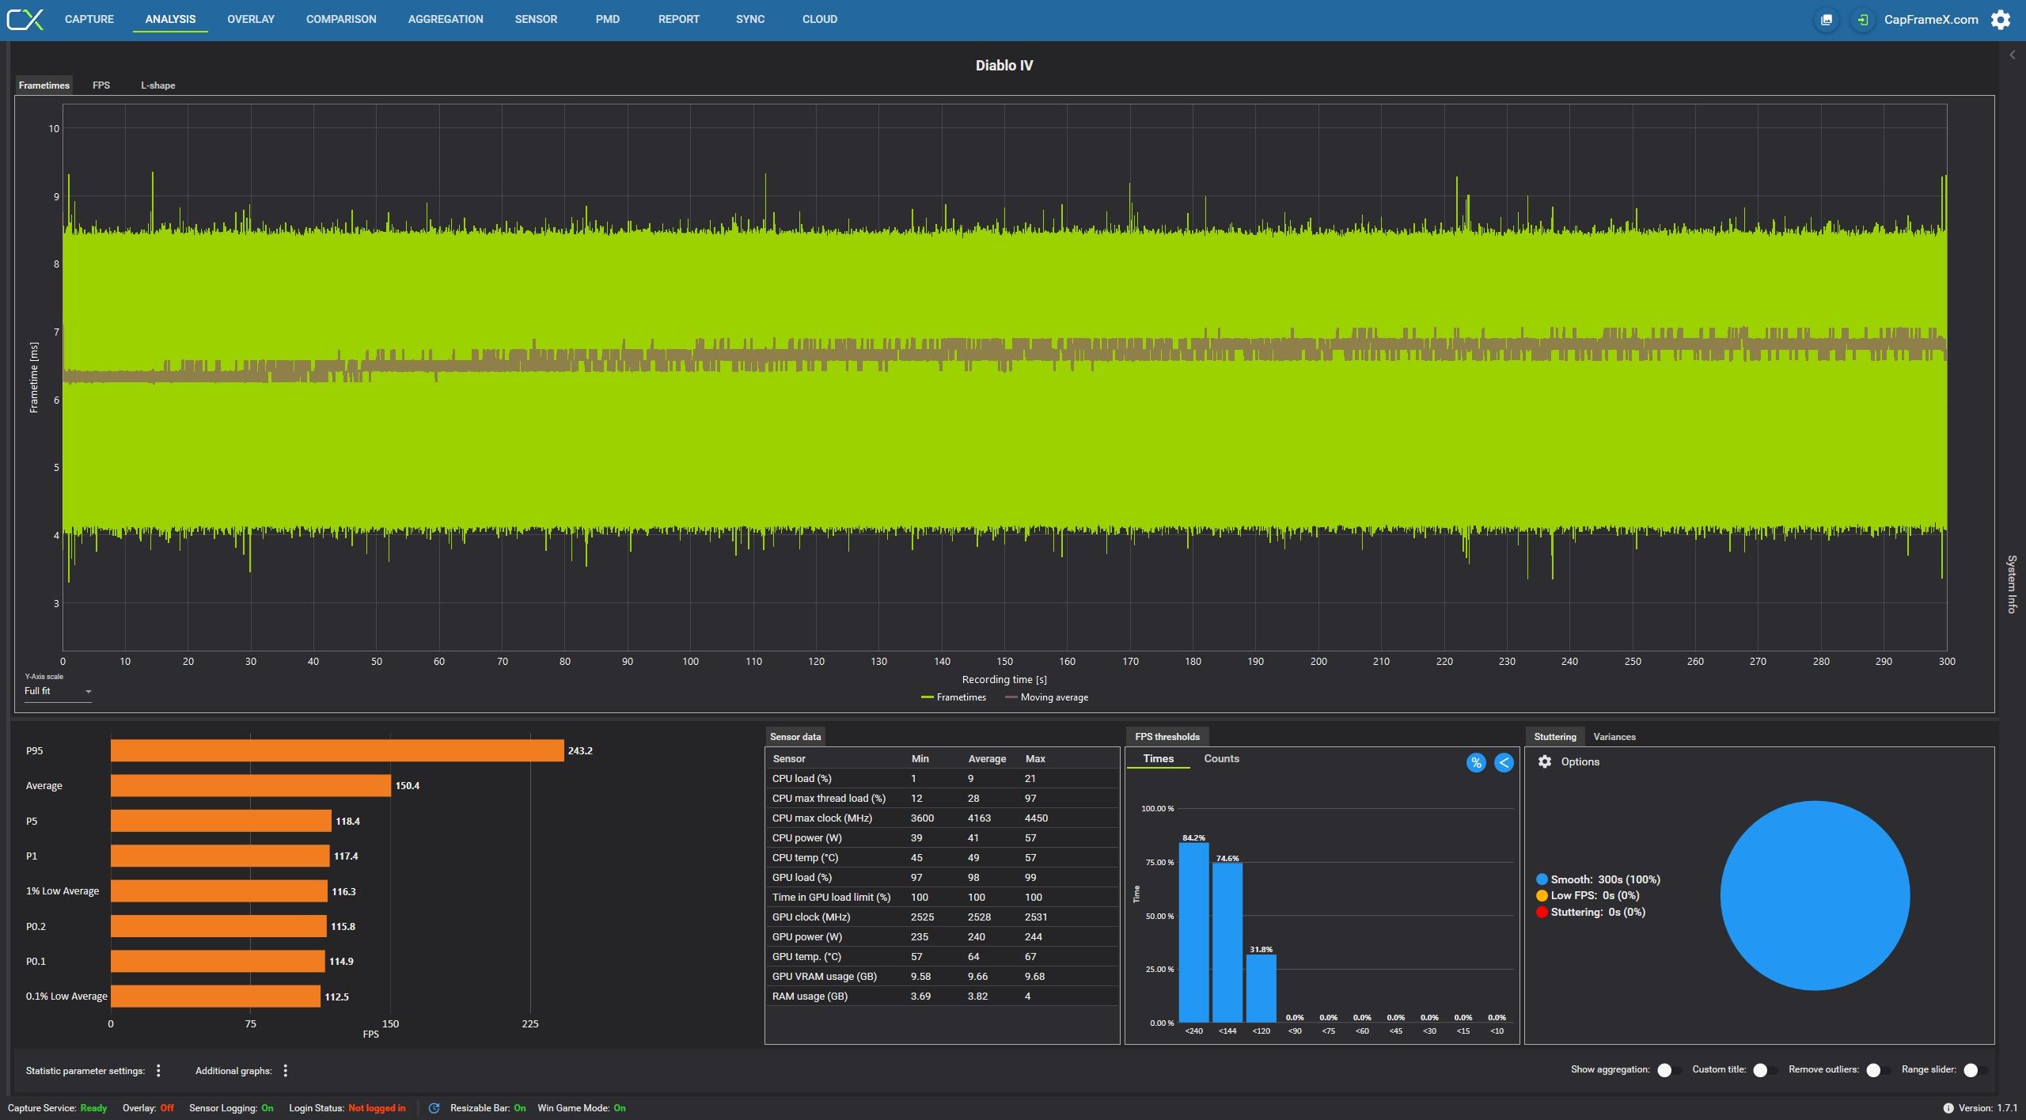Click the Resizable Bar refresh icon
The height and width of the screenshot is (1120, 2026).
434,1108
